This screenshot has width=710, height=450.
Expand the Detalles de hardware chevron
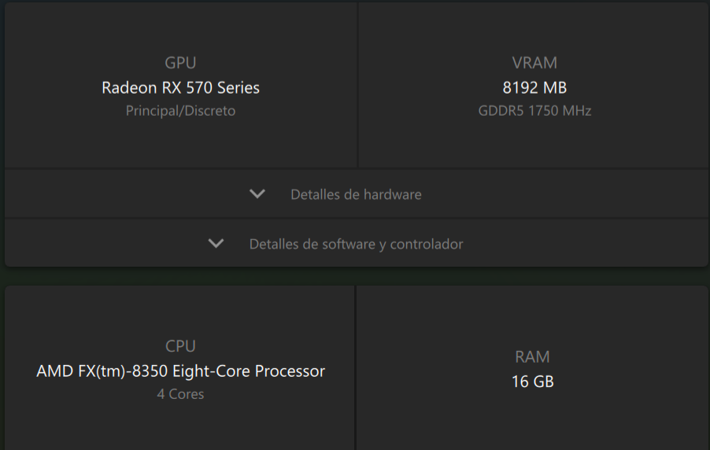point(257,194)
